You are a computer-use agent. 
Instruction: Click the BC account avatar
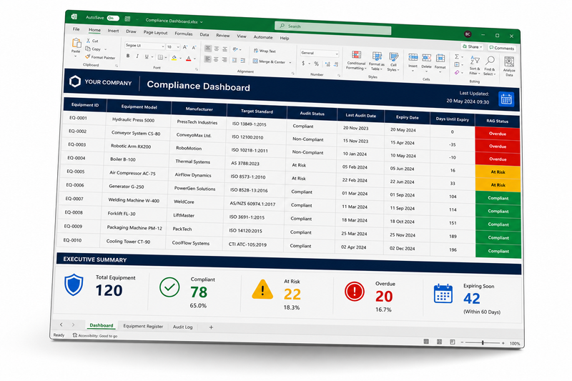coord(468,34)
